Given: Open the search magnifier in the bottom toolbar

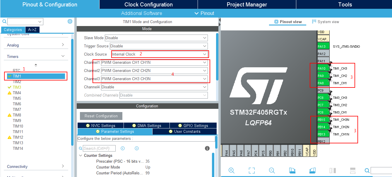Looking at the screenshot, I should [367, 170].
